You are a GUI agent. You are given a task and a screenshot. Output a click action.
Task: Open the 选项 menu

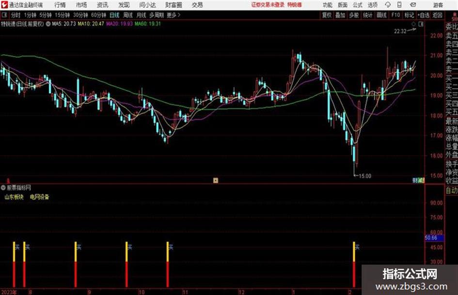(372, 5)
